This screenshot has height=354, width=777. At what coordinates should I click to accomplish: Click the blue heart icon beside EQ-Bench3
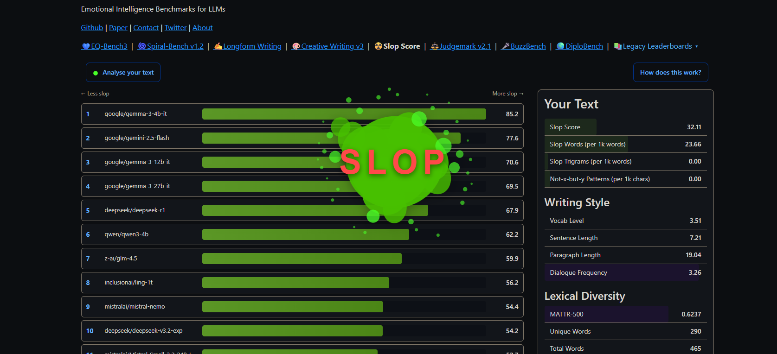click(x=86, y=46)
